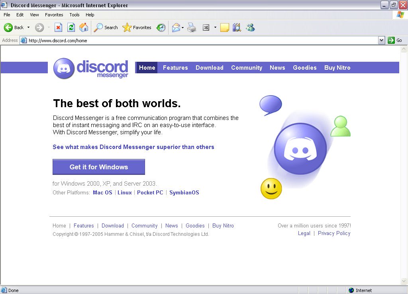408x294 pixels.
Task: Click the Internet Explorer title bar icon
Action: coord(4,5)
